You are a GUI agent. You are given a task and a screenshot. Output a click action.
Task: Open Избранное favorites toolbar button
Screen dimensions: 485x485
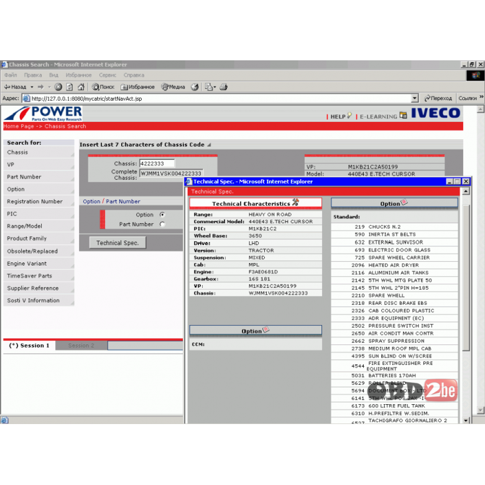tap(137, 87)
